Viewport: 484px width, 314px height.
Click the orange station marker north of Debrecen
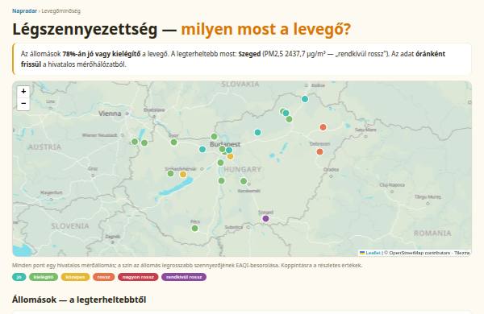[323, 127]
